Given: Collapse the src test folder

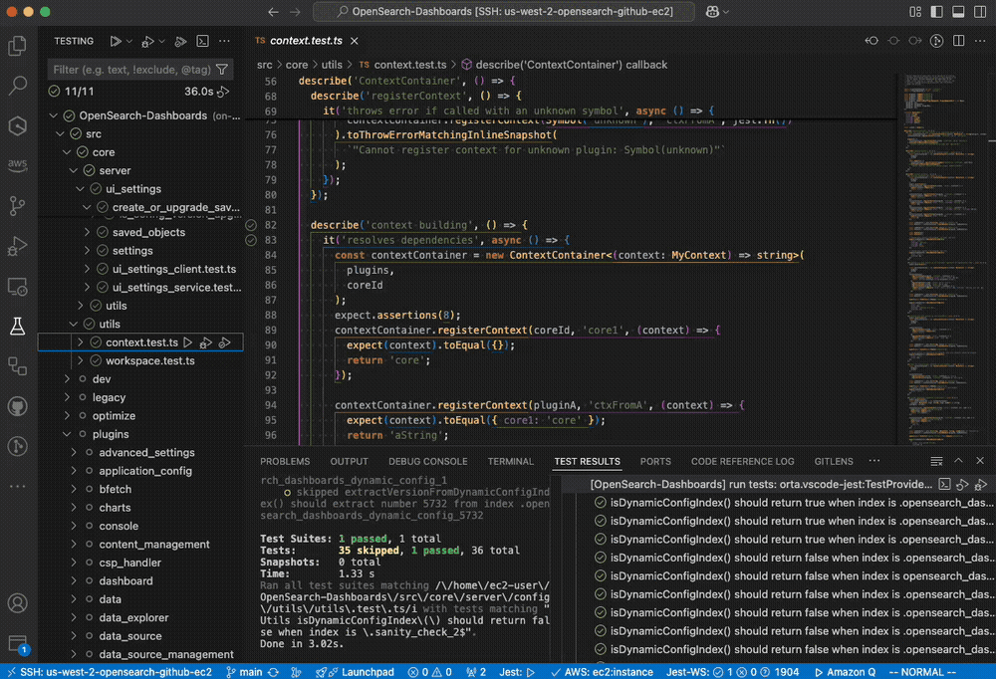Looking at the screenshot, I should pyautogui.click(x=61, y=134).
